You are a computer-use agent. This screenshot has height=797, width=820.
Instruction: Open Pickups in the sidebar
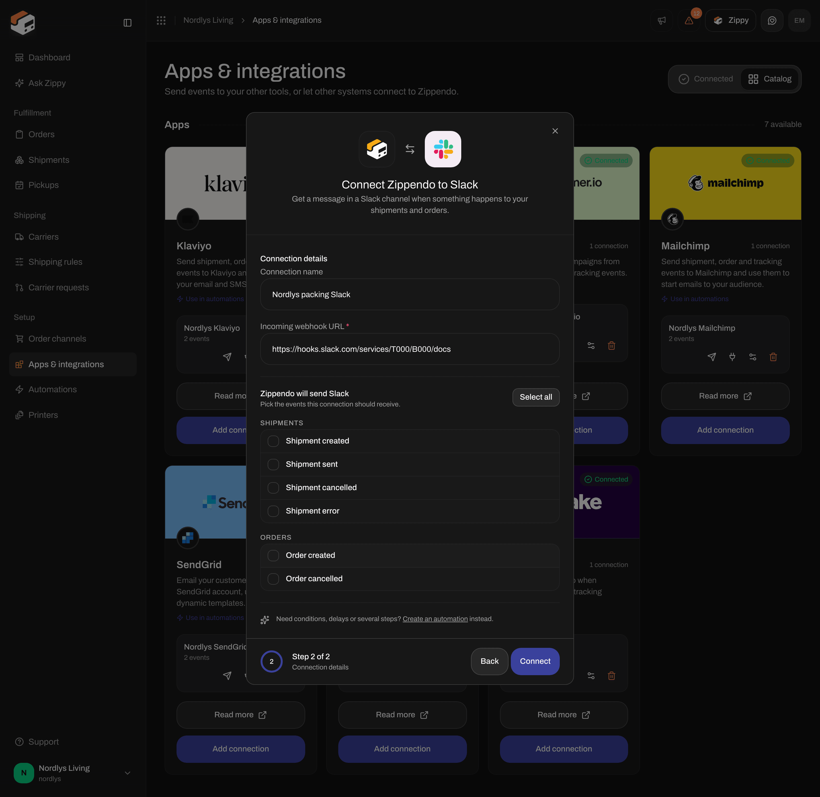click(72, 185)
